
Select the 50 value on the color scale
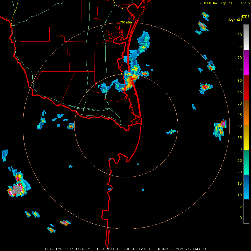[240, 103]
